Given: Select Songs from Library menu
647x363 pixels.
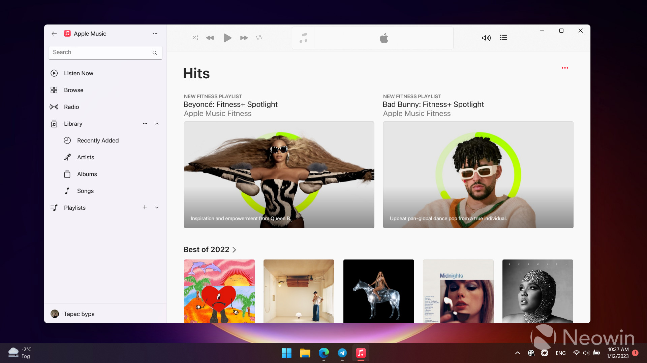Looking at the screenshot, I should (85, 191).
